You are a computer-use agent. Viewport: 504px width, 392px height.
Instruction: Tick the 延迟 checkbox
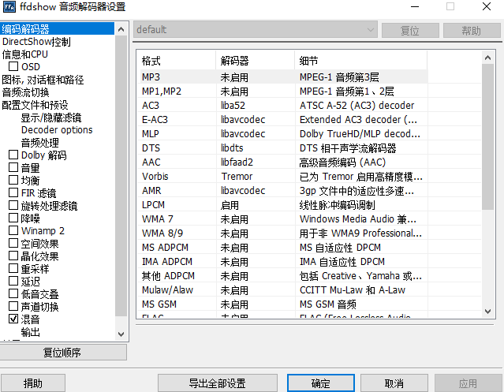13,281
